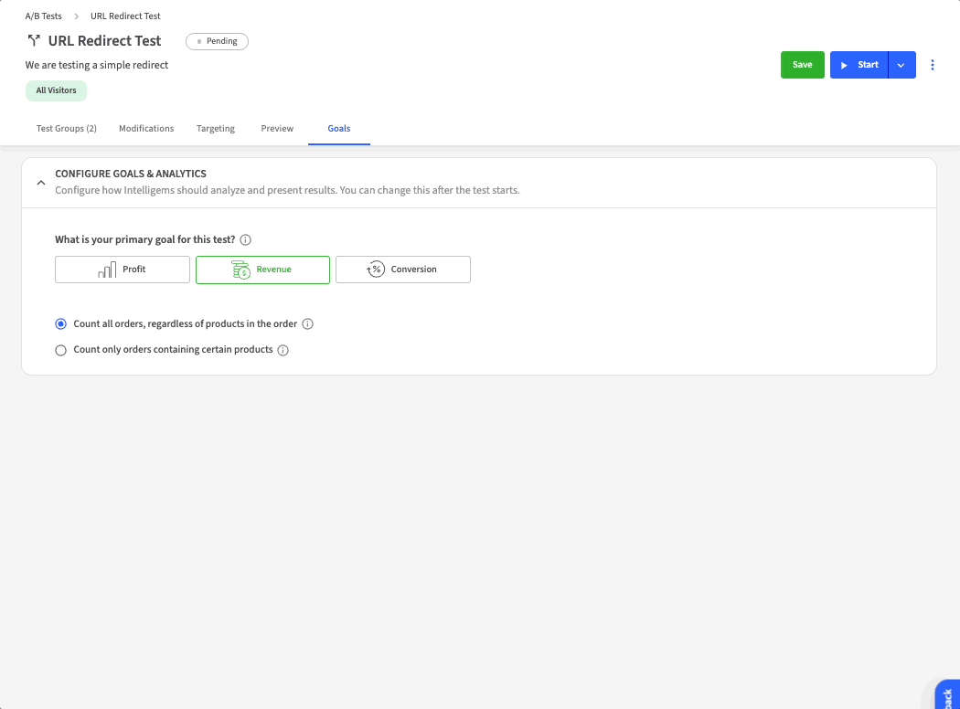Click the URL redirect split icon in title
The width and height of the screenshot is (960, 709).
34,41
